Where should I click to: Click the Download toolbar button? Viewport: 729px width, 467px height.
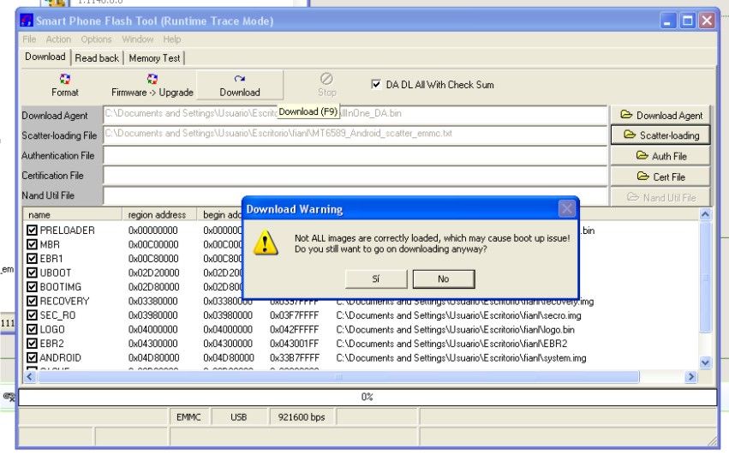240,85
